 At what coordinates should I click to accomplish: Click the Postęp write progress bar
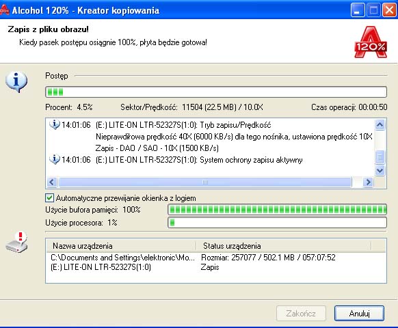[216, 92]
